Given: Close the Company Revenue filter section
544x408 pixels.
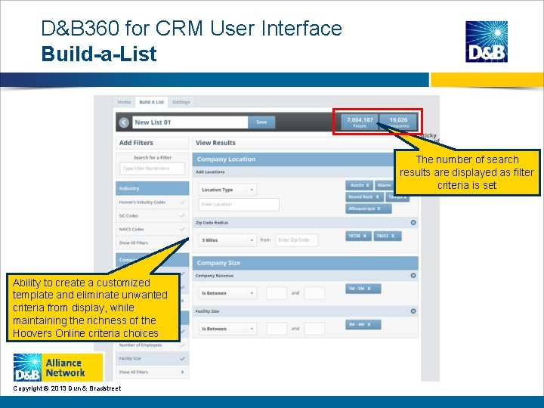Looking at the screenshot, I should [x=413, y=276].
